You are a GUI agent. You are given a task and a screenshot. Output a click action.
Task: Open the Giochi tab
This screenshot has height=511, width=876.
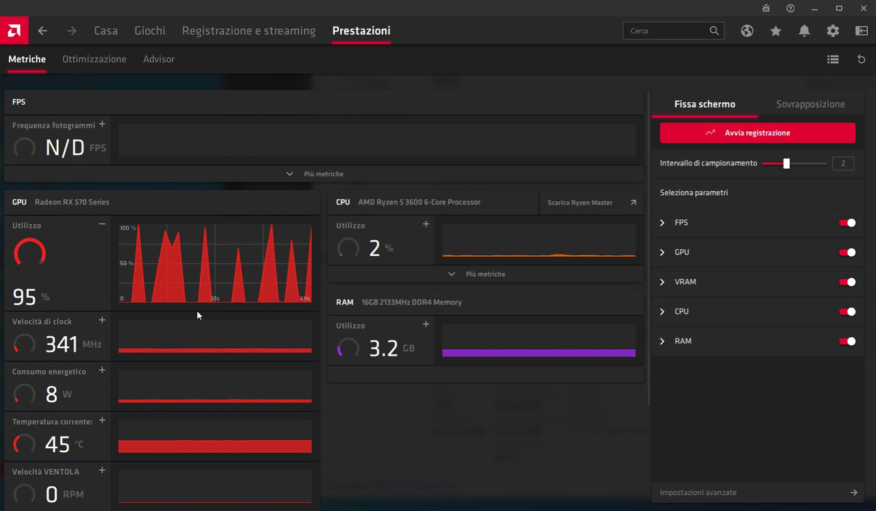click(150, 31)
